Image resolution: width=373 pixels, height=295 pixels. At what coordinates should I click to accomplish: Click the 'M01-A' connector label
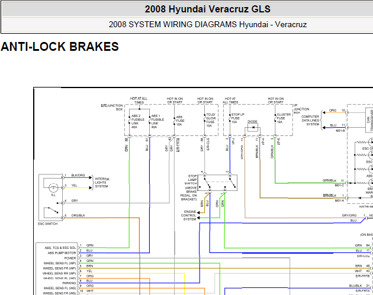pos(339,200)
